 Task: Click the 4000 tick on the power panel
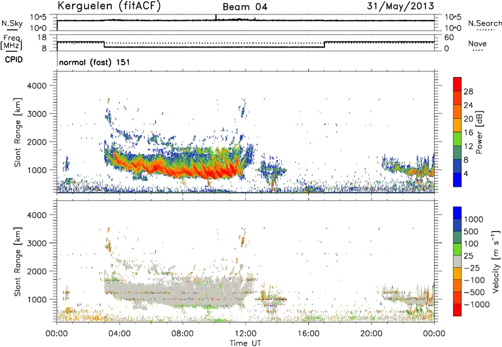(36, 86)
